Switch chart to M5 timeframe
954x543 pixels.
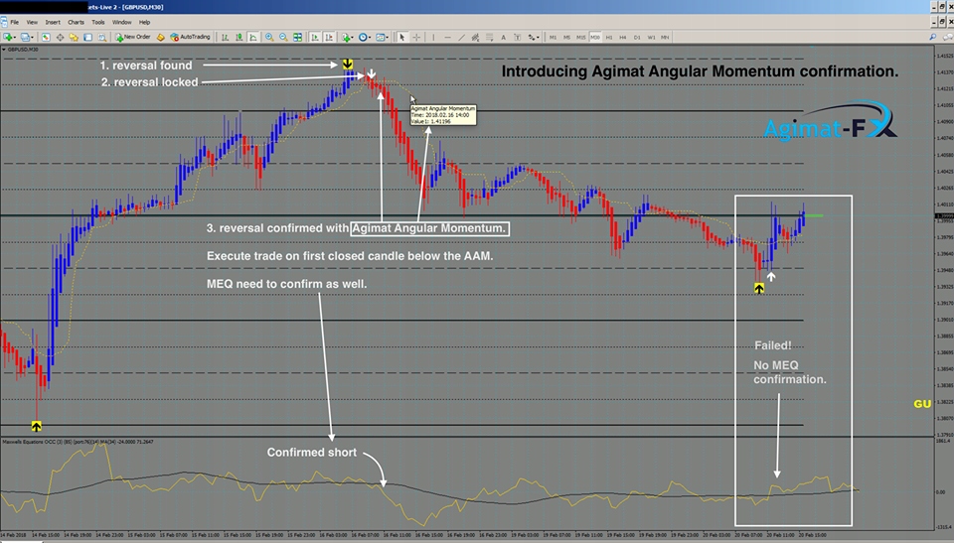566,37
